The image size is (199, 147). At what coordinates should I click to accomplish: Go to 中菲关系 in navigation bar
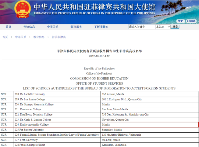click(53, 27)
